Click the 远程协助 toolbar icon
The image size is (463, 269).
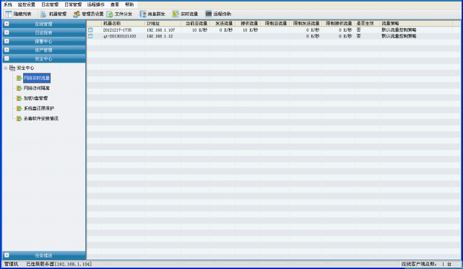point(209,14)
